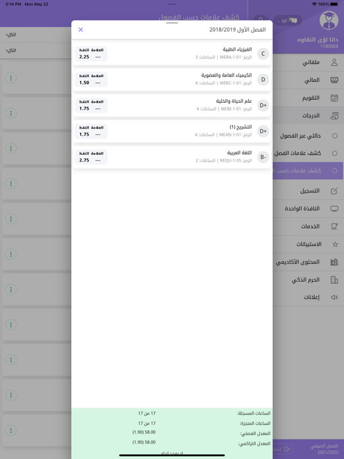The width and height of the screenshot is (344, 459).
Task: Open المالي financial icon in sidebar
Action: coord(334,80)
